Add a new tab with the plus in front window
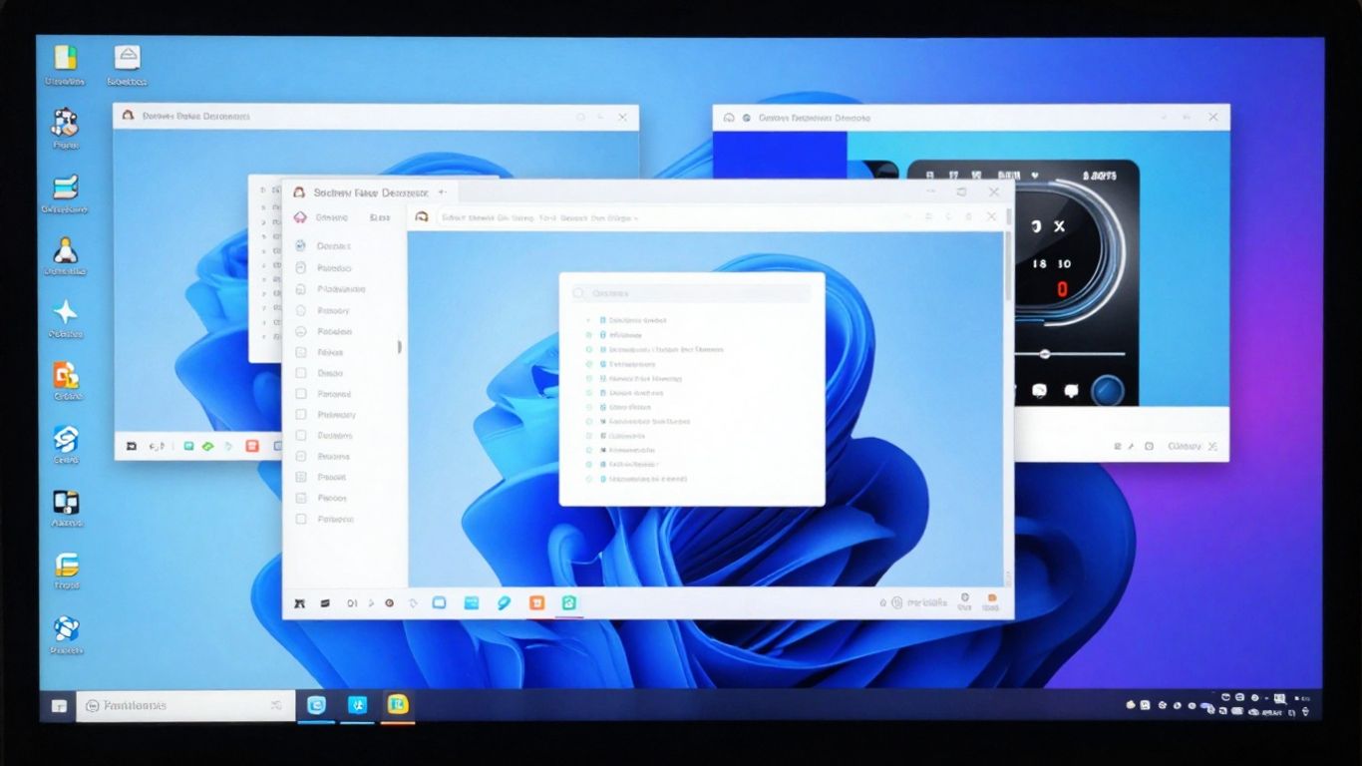This screenshot has width=1362, height=766. (x=442, y=191)
